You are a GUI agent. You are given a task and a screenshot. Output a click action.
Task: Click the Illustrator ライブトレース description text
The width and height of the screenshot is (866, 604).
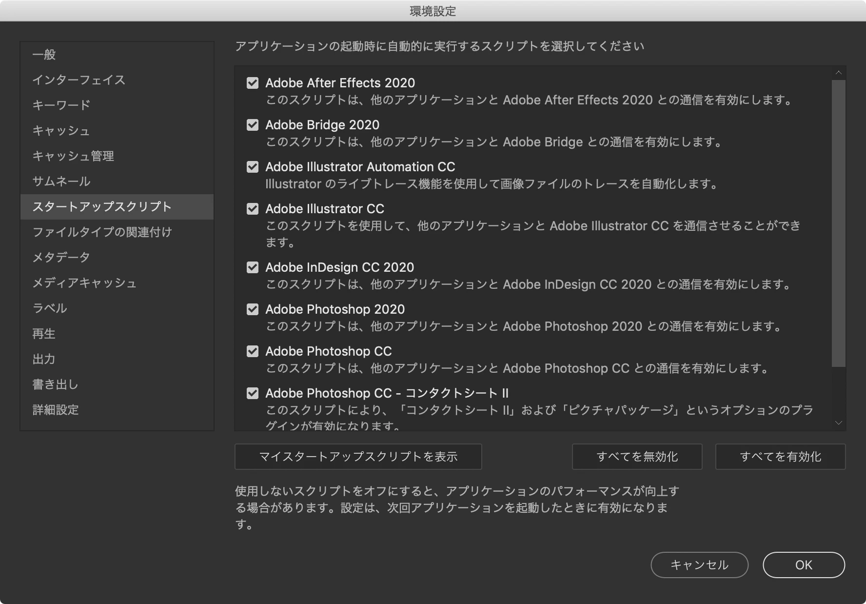tap(492, 184)
